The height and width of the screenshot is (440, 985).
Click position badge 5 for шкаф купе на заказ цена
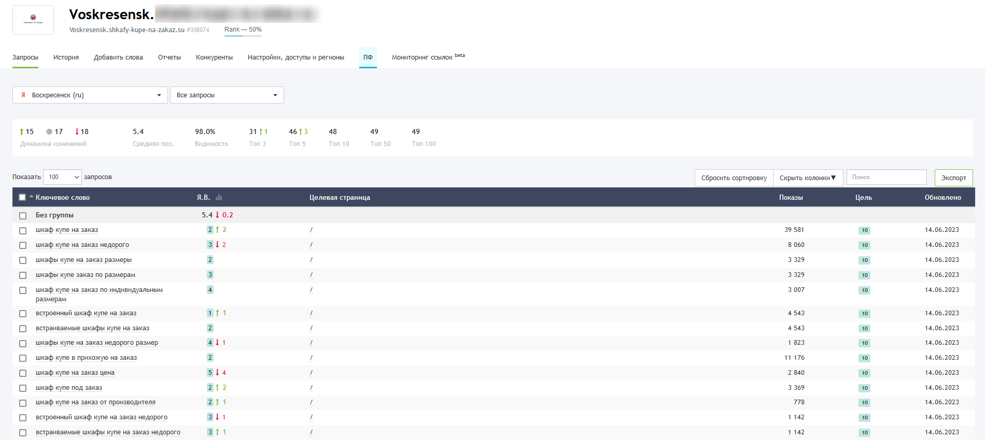(x=210, y=373)
